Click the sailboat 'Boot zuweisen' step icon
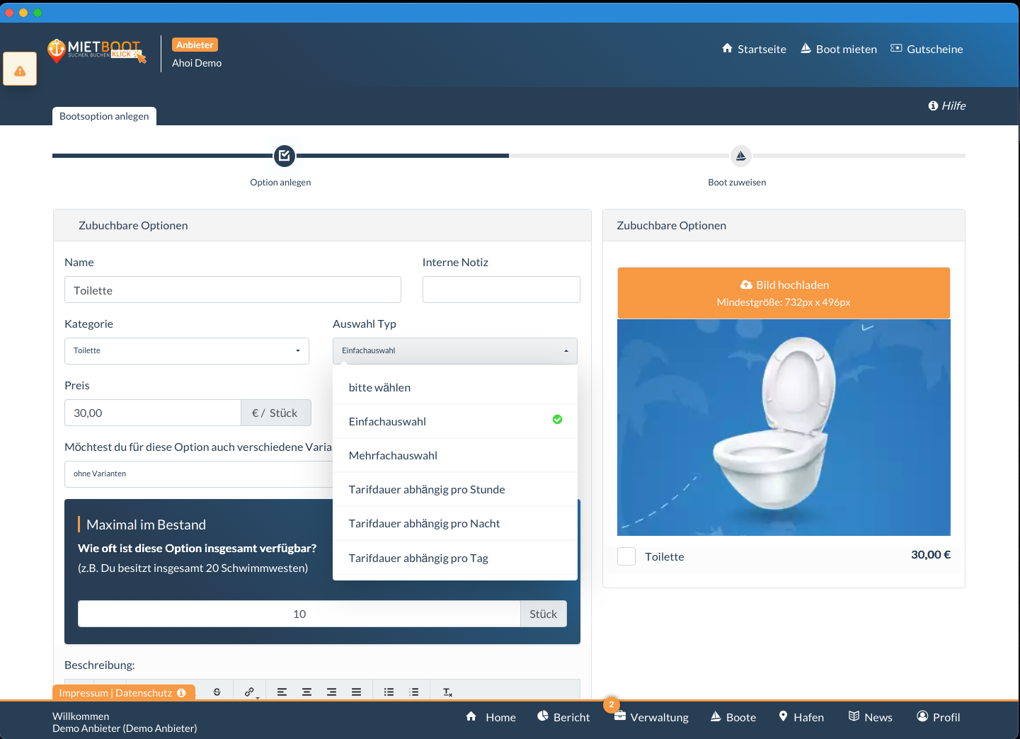This screenshot has width=1020, height=739. click(740, 156)
